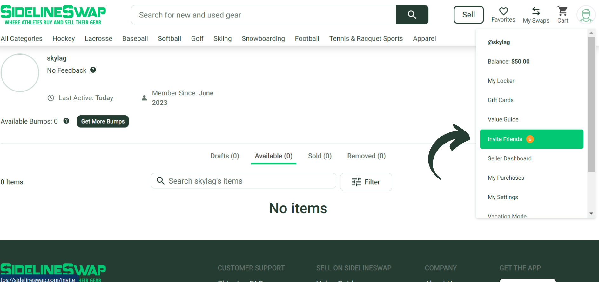Viewport: 599px width, 282px height.
Task: Click the CUSTOMER SUPPORT footer heading
Action: [251, 268]
